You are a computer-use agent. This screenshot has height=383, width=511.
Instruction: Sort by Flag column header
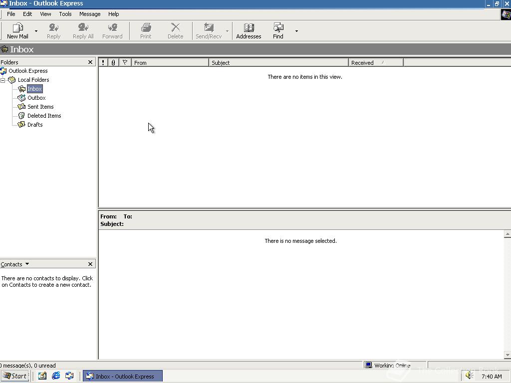125,62
